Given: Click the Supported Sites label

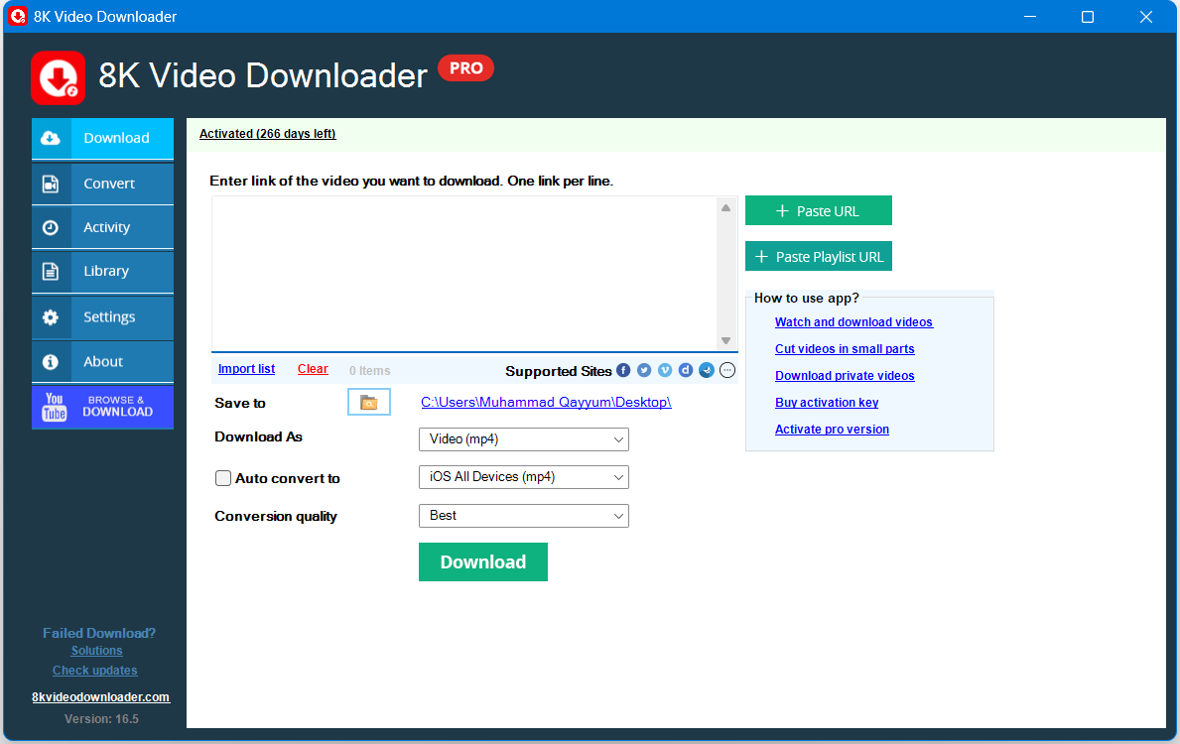Looking at the screenshot, I should (x=559, y=371).
